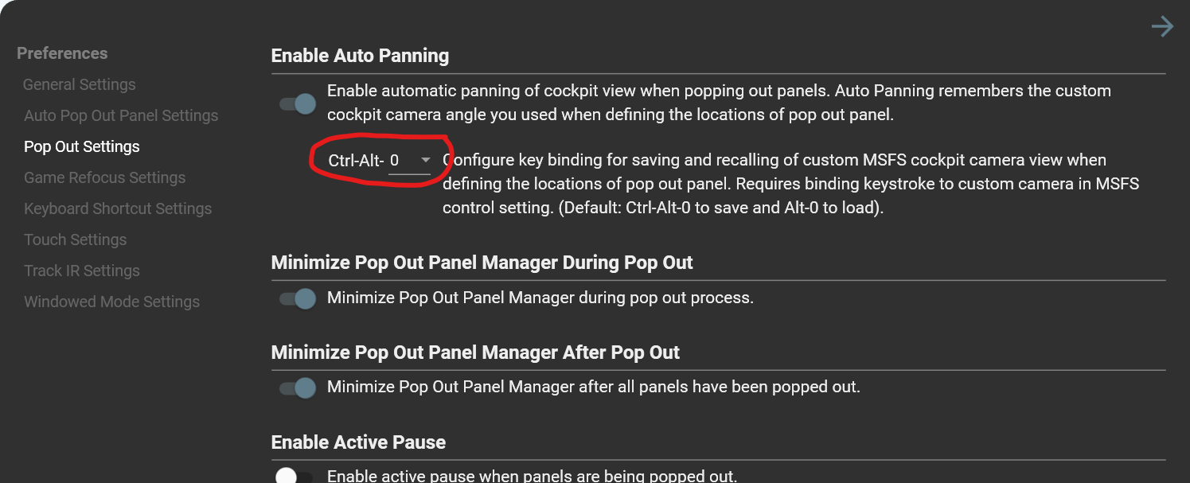1190x483 pixels.
Task: Toggle Minimize Pop Out Panel Manager During Pop Out
Action: click(x=297, y=298)
